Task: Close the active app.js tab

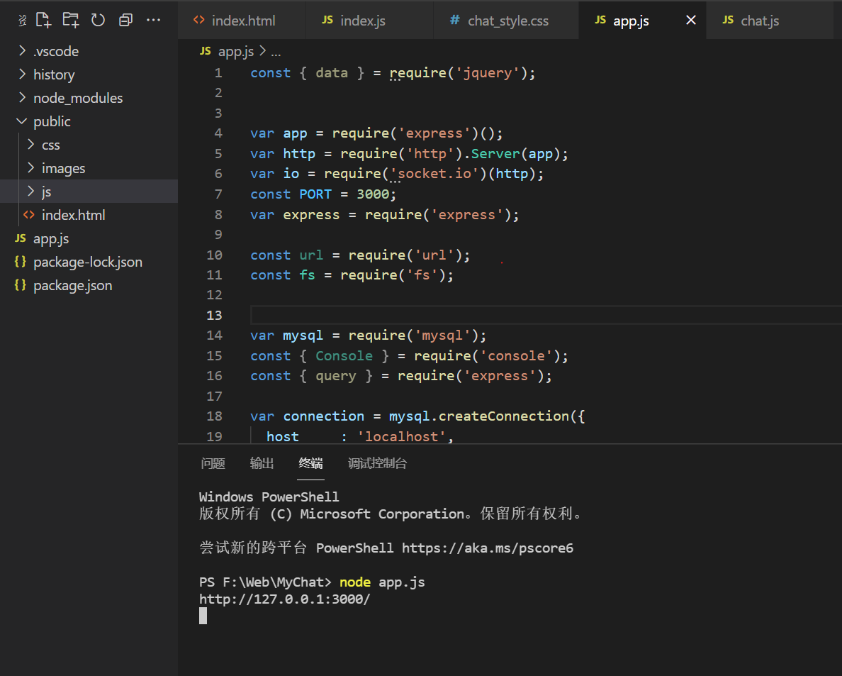Action: 690,21
